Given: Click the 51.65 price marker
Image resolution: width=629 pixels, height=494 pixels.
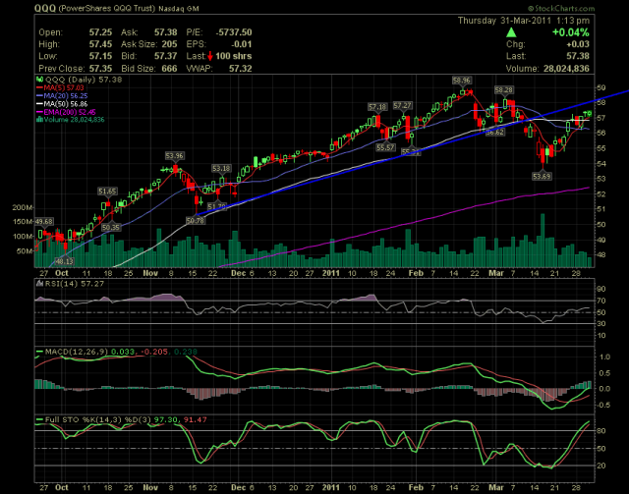Looking at the screenshot, I should (x=107, y=192).
